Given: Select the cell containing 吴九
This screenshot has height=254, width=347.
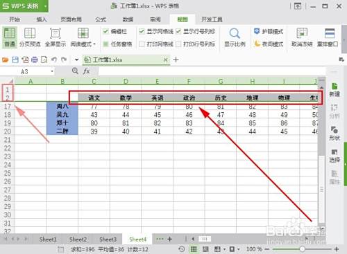Looking at the screenshot, I should [x=62, y=115].
